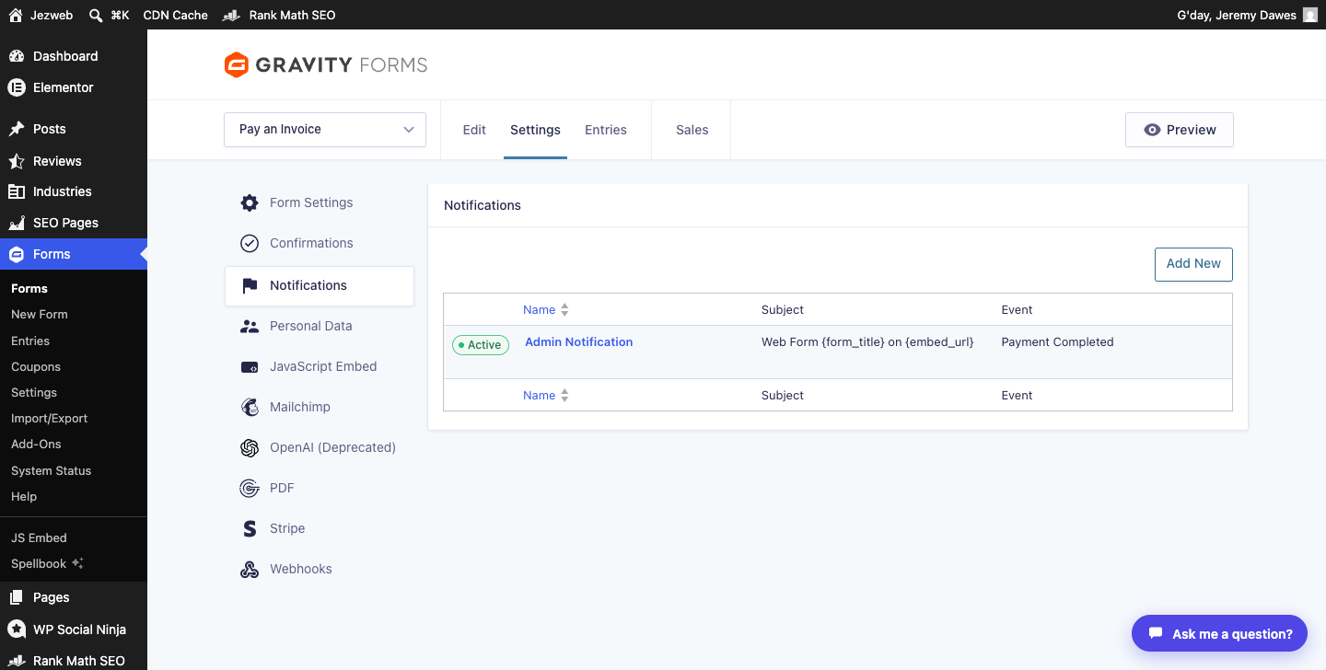
Task: Sort by Name arrows in table header
Action: (564, 310)
